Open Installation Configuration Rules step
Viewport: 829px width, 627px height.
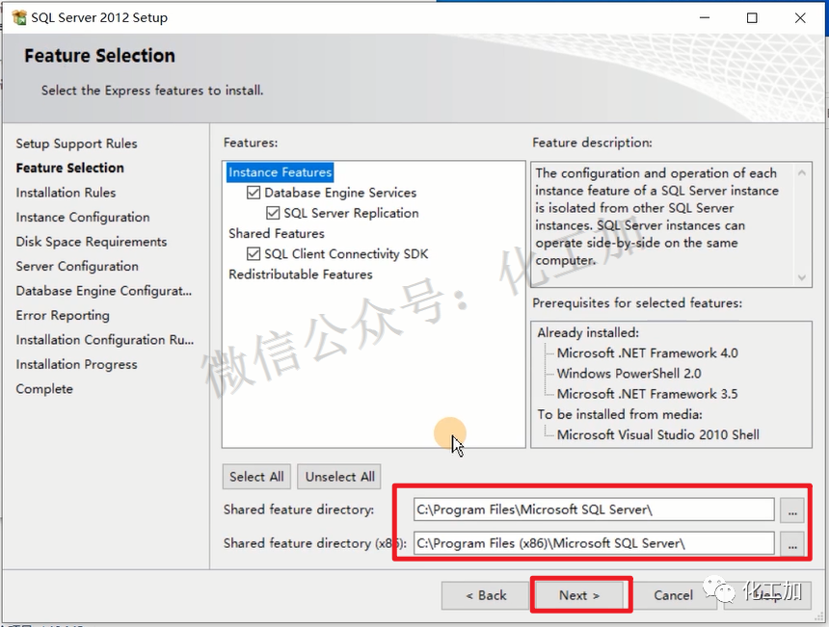click(105, 340)
